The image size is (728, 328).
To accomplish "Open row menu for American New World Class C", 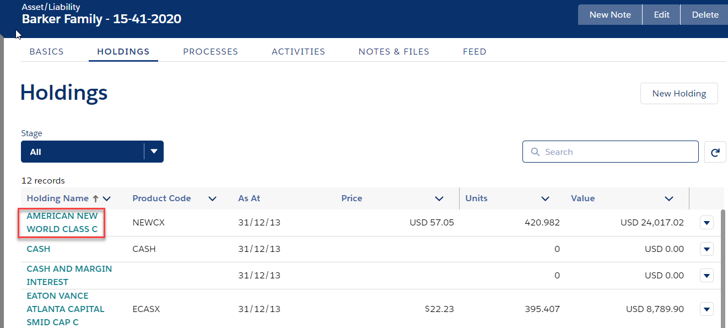I will [x=707, y=223].
